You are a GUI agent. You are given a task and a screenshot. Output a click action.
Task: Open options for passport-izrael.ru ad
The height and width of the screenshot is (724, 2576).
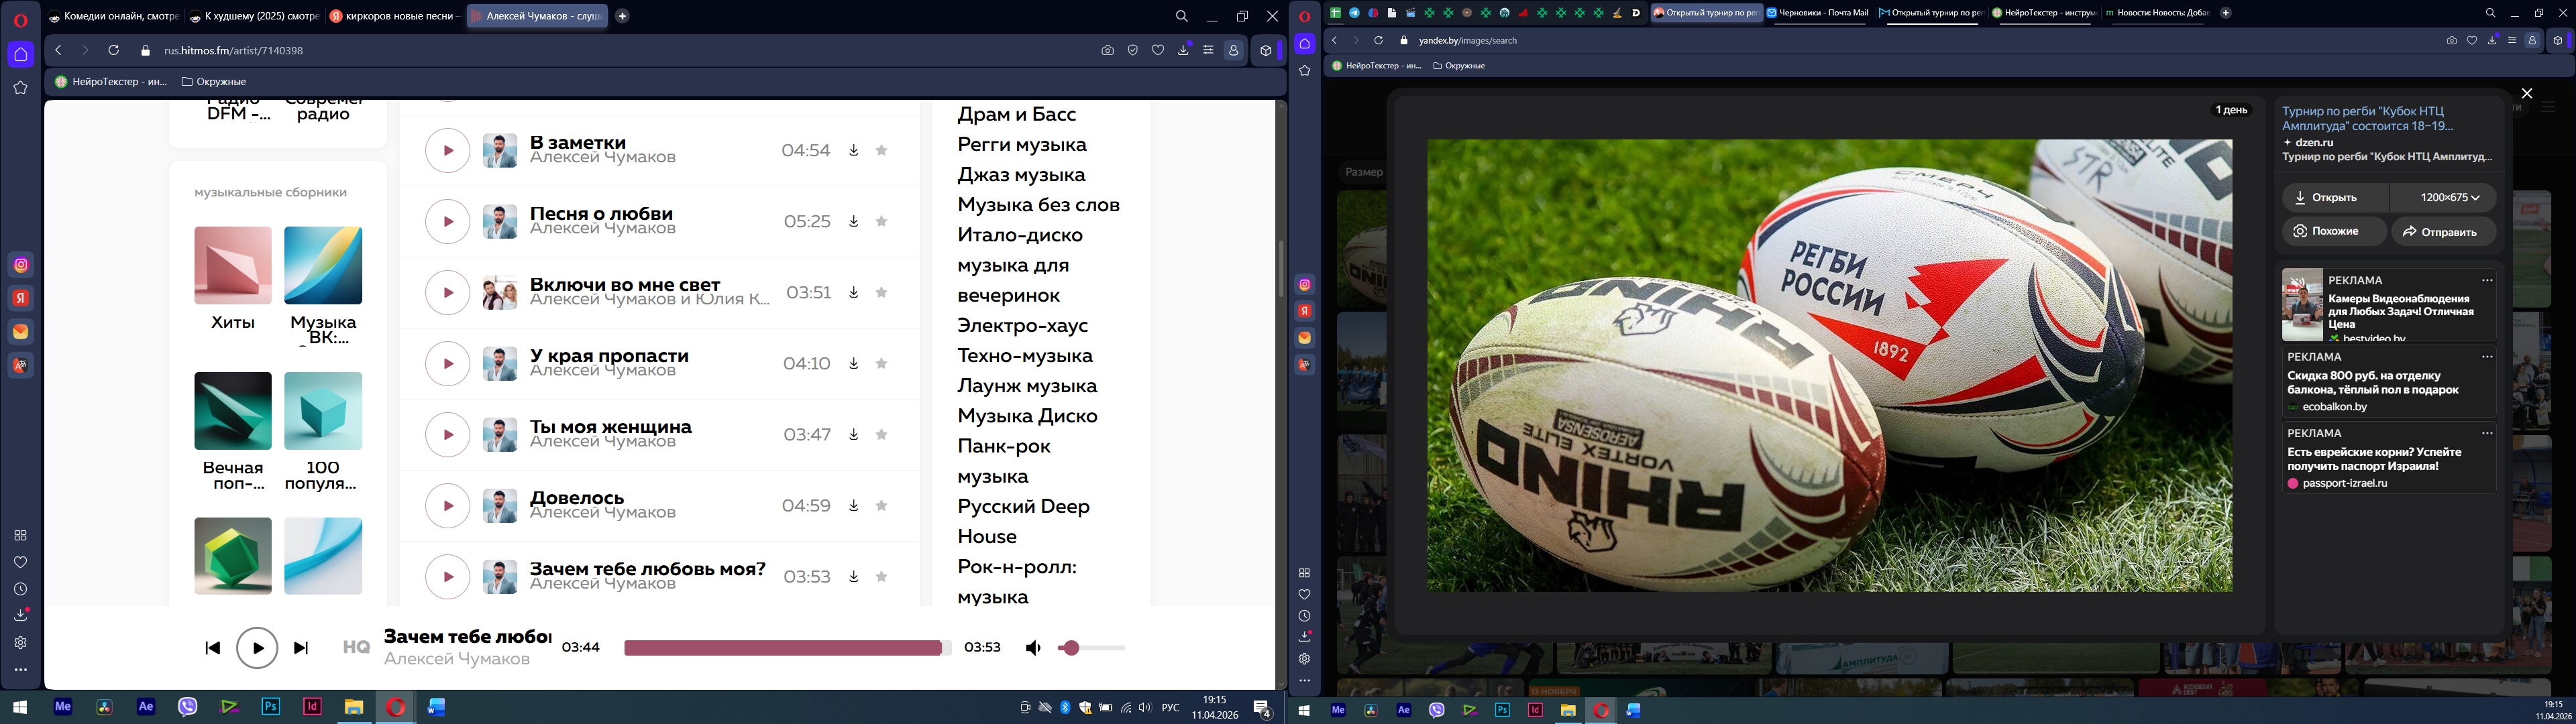click(x=2487, y=434)
